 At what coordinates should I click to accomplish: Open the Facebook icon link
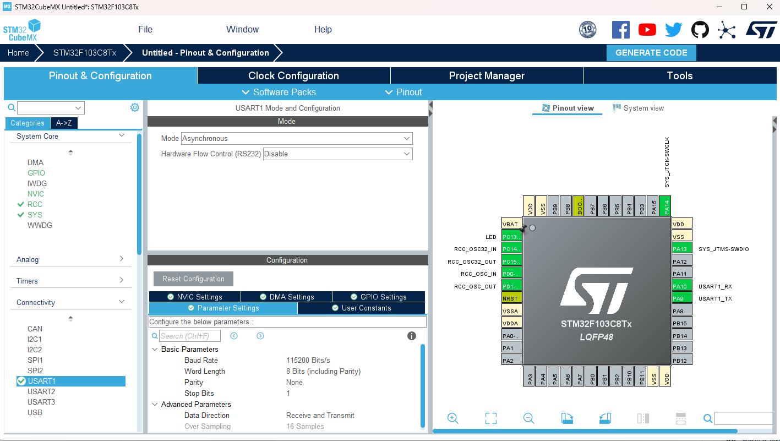pyautogui.click(x=620, y=30)
